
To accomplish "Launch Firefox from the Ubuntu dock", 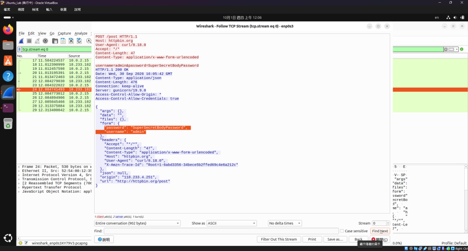I will click(x=8, y=29).
